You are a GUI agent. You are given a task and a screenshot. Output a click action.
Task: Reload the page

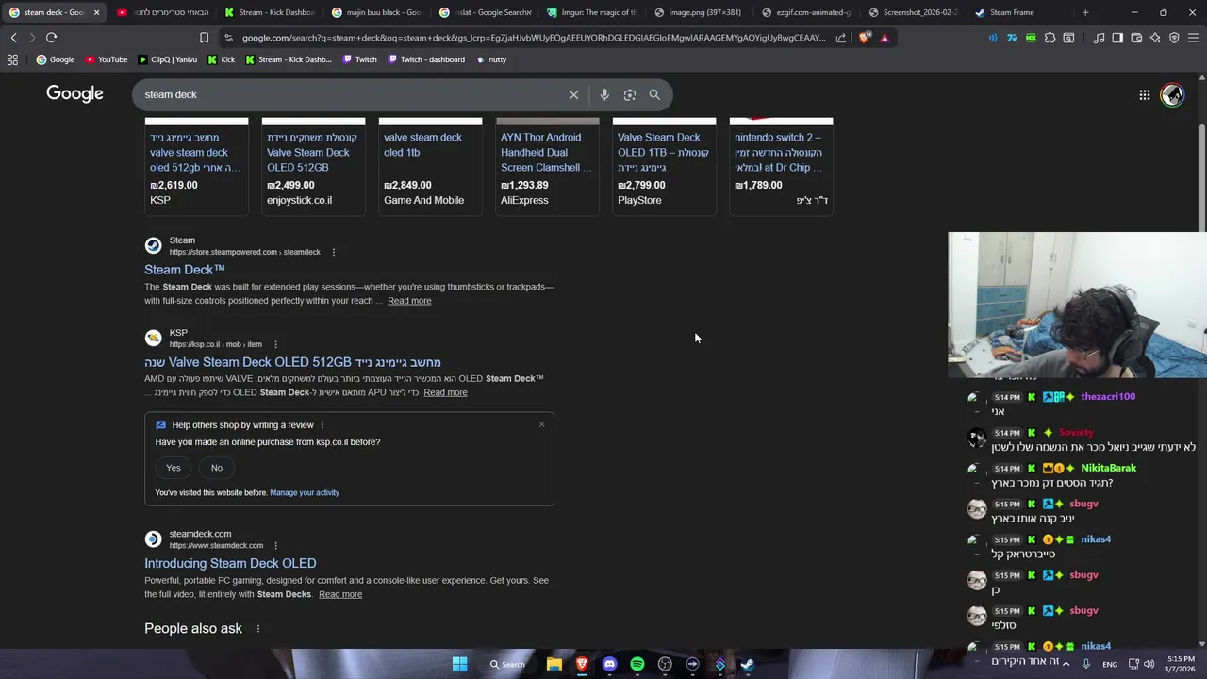click(51, 38)
